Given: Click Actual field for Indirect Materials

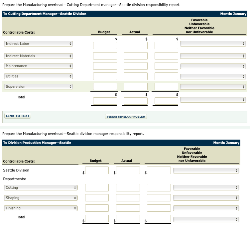Looking at the screenshot, I should [x=136, y=56].
